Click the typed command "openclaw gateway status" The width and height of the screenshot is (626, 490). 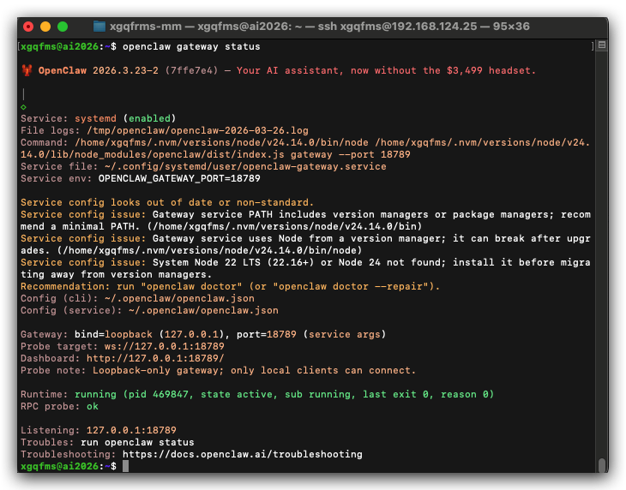click(x=191, y=46)
